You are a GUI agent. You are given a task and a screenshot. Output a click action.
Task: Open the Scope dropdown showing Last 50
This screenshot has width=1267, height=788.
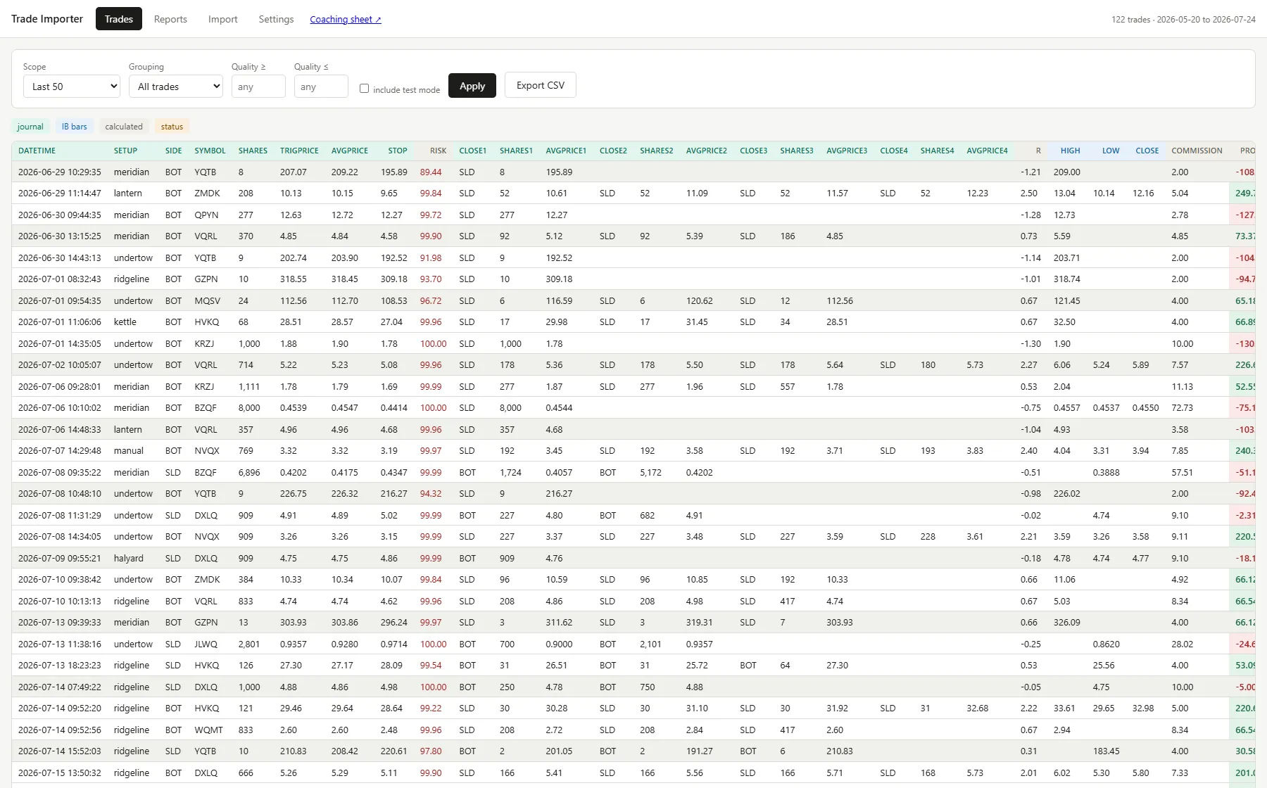pyautogui.click(x=72, y=87)
